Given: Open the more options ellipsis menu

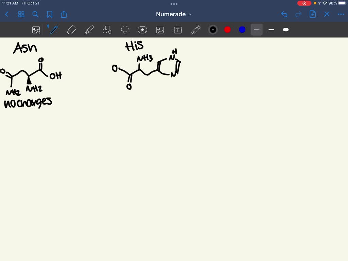Looking at the screenshot, I should pyautogui.click(x=341, y=14).
